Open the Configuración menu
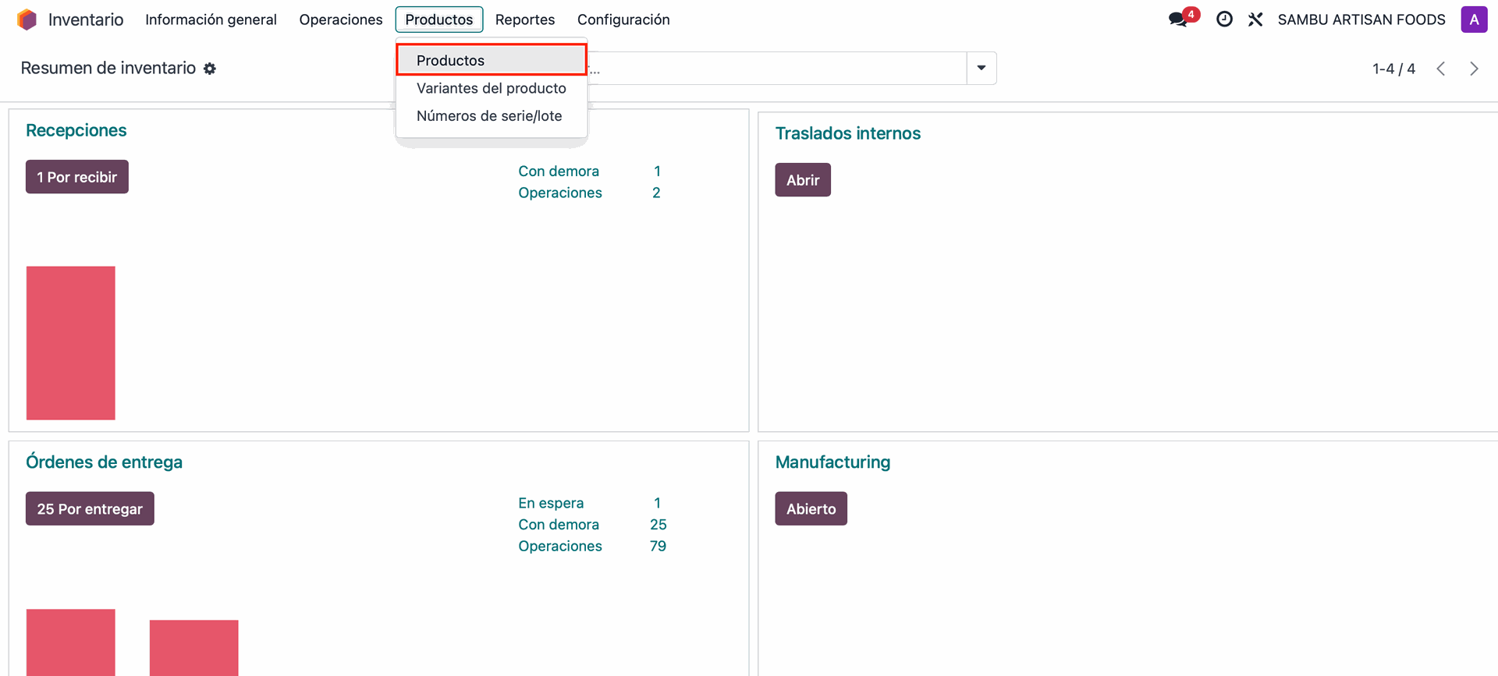 [x=623, y=19]
